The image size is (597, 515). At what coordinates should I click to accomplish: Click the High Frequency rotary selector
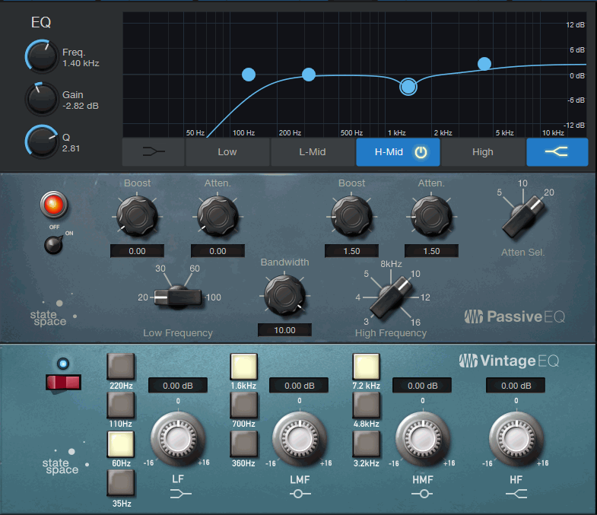click(391, 297)
